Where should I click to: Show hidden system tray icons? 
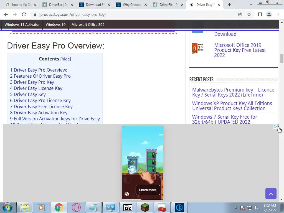point(236,208)
